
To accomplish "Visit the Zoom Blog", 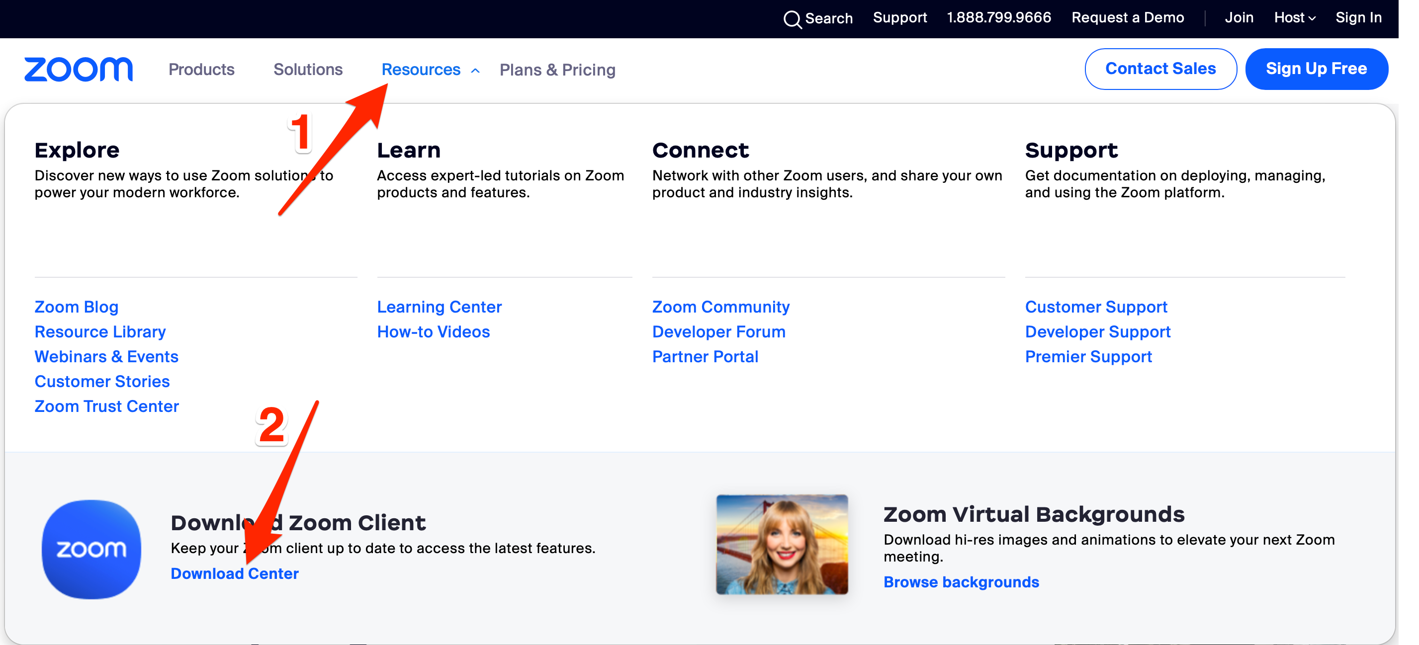I will click(77, 307).
